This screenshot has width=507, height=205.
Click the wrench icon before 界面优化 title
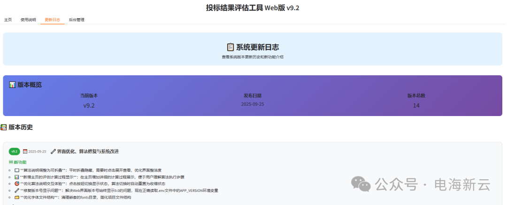[53, 152]
